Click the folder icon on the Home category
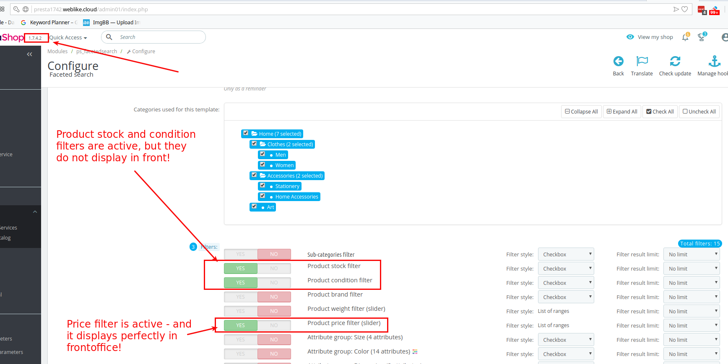This screenshot has width=728, height=364. (x=254, y=134)
